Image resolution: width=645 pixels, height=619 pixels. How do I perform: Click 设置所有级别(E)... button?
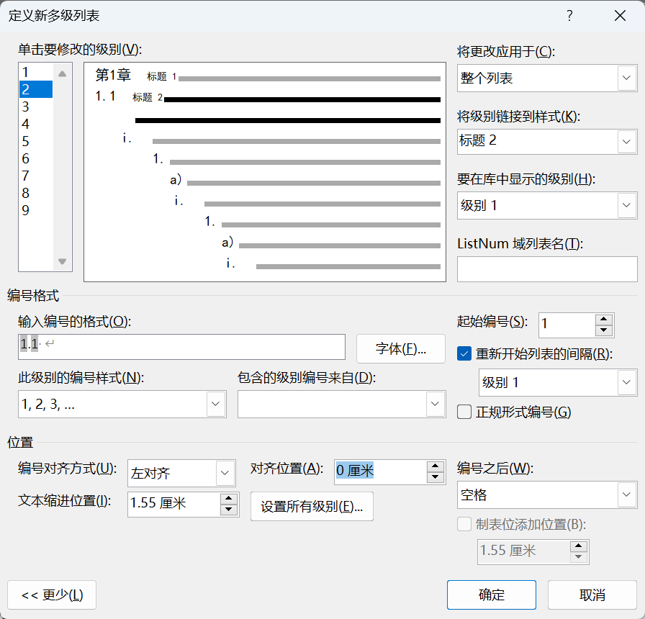click(312, 506)
